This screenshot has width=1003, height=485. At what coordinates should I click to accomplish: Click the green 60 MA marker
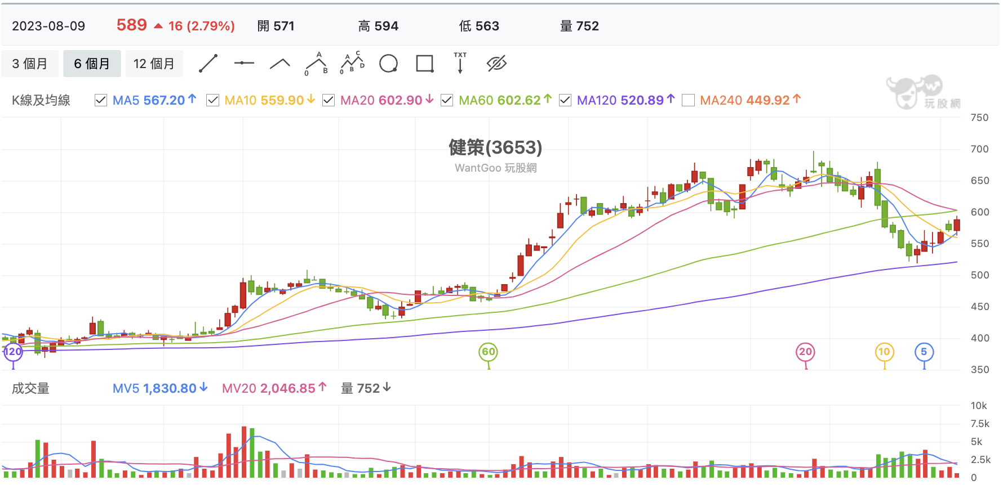tap(489, 352)
